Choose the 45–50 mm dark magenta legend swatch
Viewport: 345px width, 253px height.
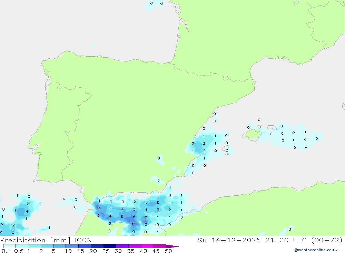tap(160, 246)
